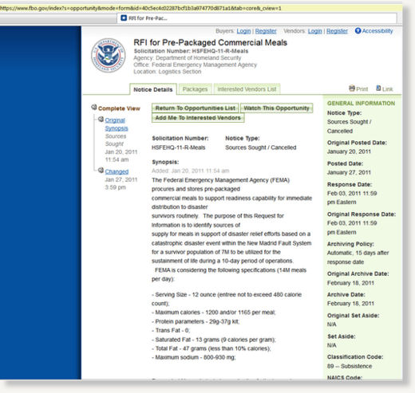415x393 pixels.
Task: Click 'Archive Date:' label in sidebar
Action: click(x=346, y=295)
